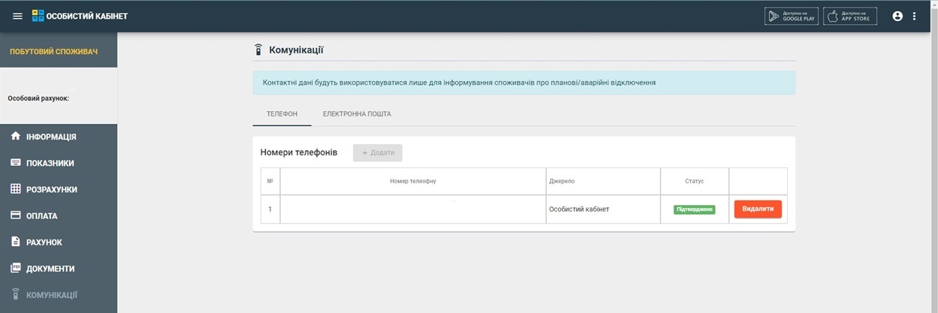Open the App Store download badge
The image size is (938, 313).
850,17
